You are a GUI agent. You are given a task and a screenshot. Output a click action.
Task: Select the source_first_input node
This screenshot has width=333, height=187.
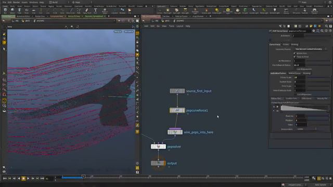(x=177, y=91)
